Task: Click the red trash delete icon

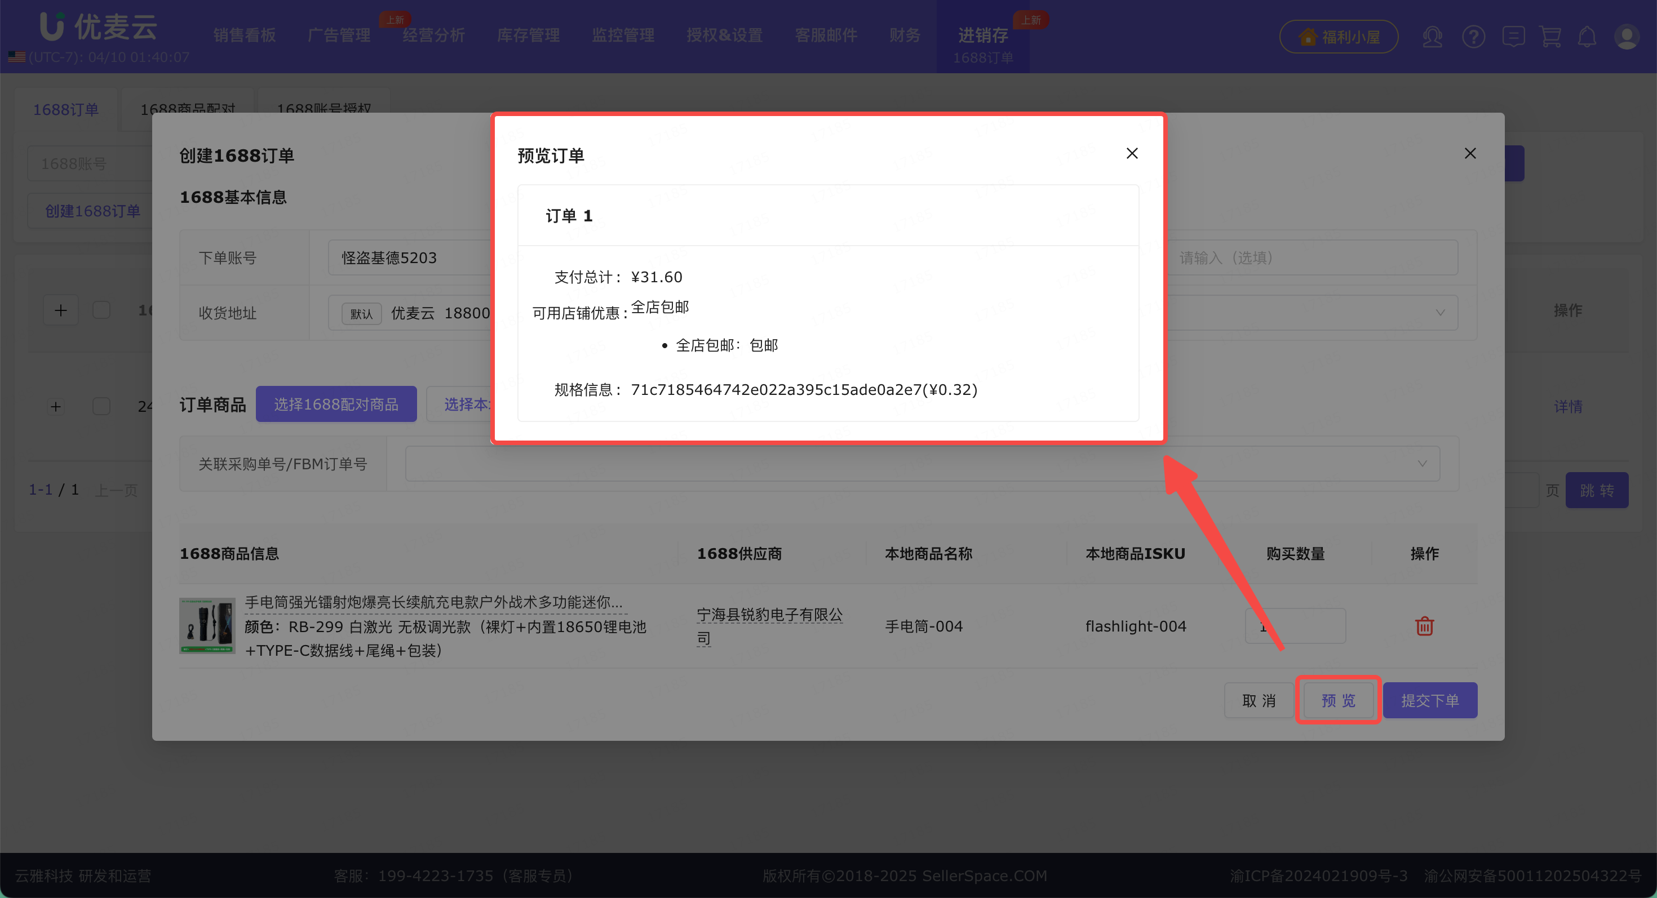Action: (1424, 625)
